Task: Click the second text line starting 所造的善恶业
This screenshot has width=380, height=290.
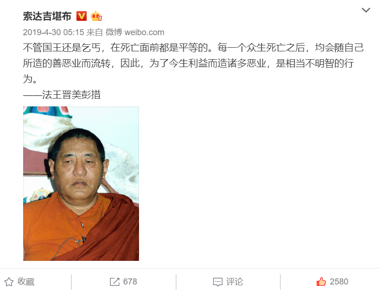Action: [188, 63]
